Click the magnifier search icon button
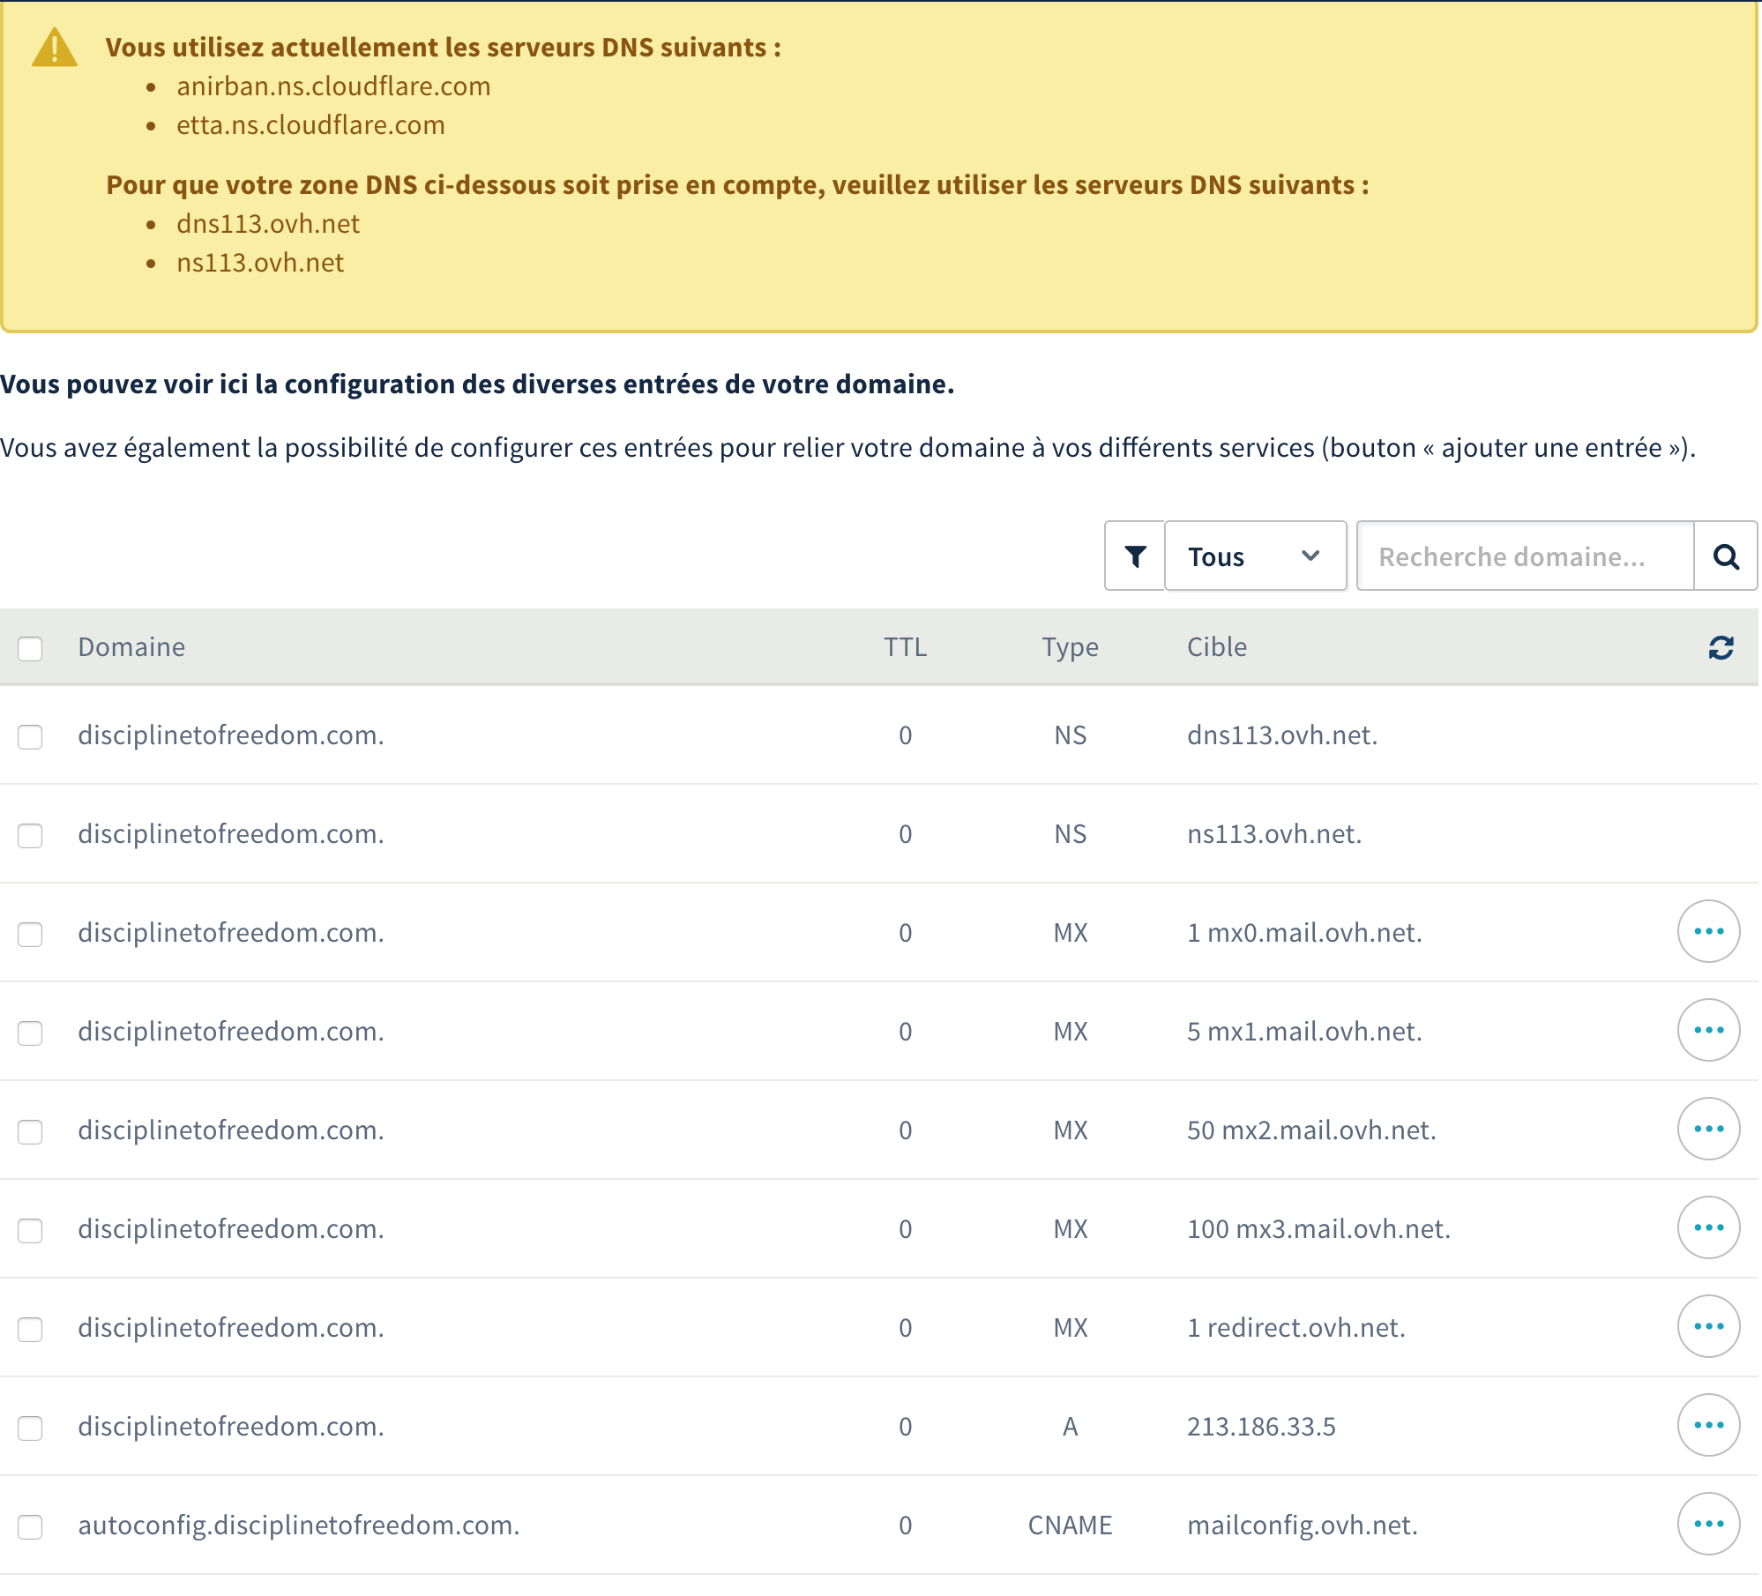This screenshot has width=1762, height=1596. [x=1725, y=556]
